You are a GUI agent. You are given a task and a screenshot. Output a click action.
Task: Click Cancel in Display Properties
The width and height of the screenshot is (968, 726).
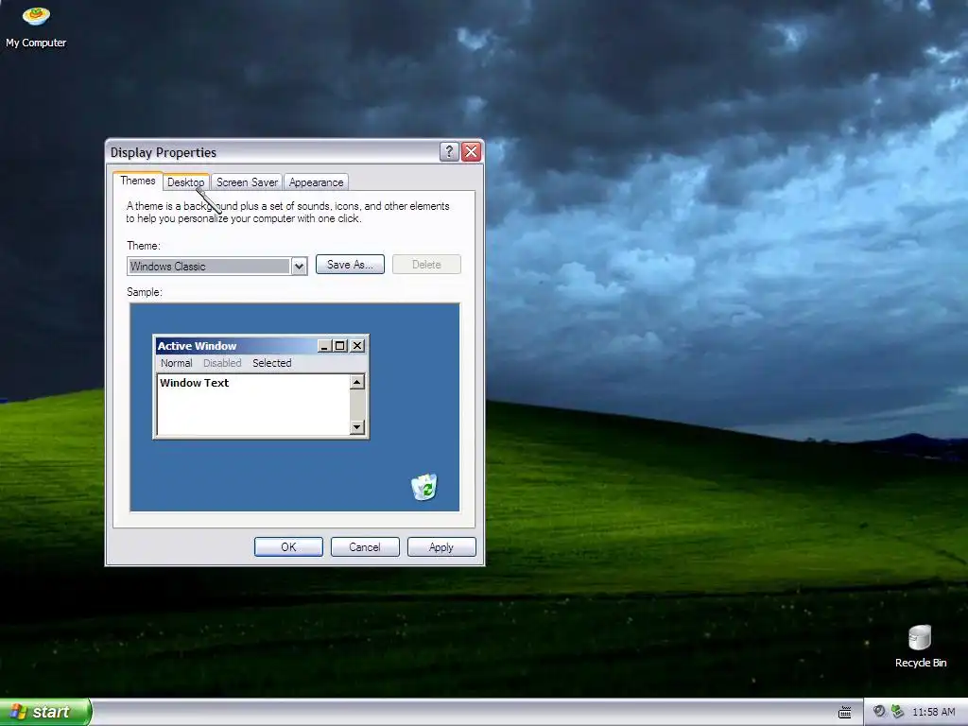click(365, 547)
